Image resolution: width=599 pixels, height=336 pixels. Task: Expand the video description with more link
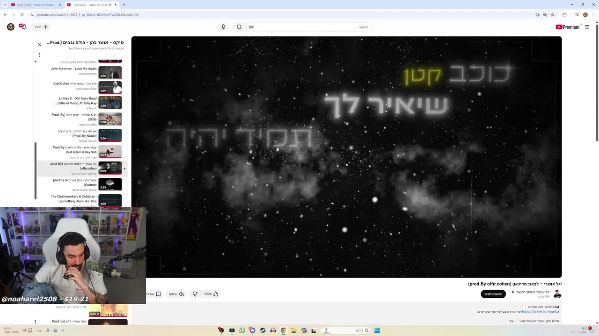(512, 321)
